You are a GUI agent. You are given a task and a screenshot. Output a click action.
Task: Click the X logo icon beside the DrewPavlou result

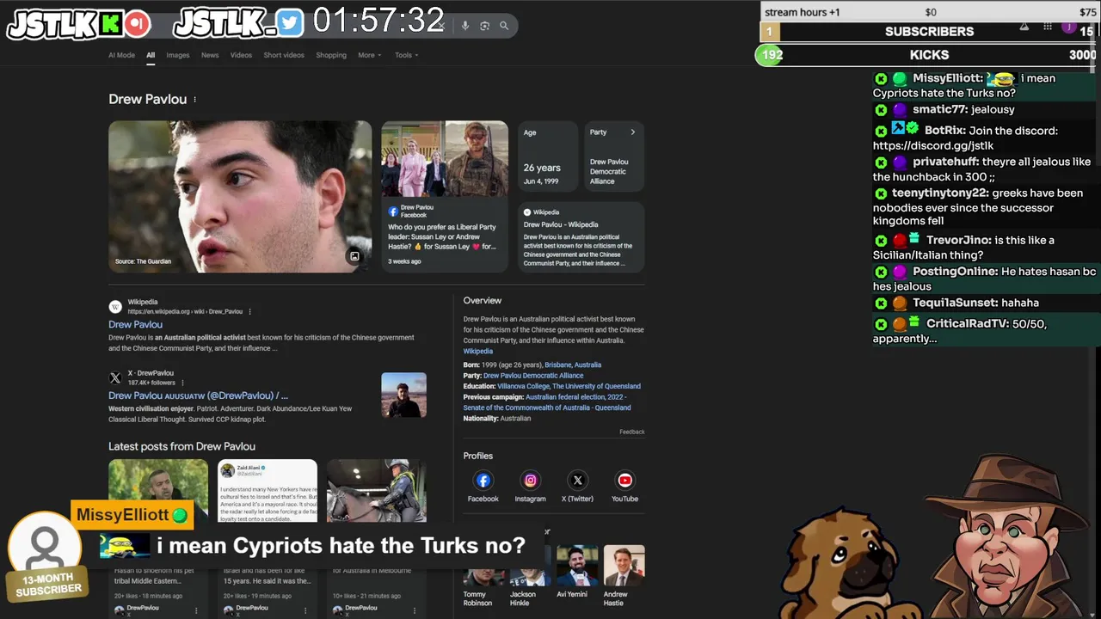115,377
